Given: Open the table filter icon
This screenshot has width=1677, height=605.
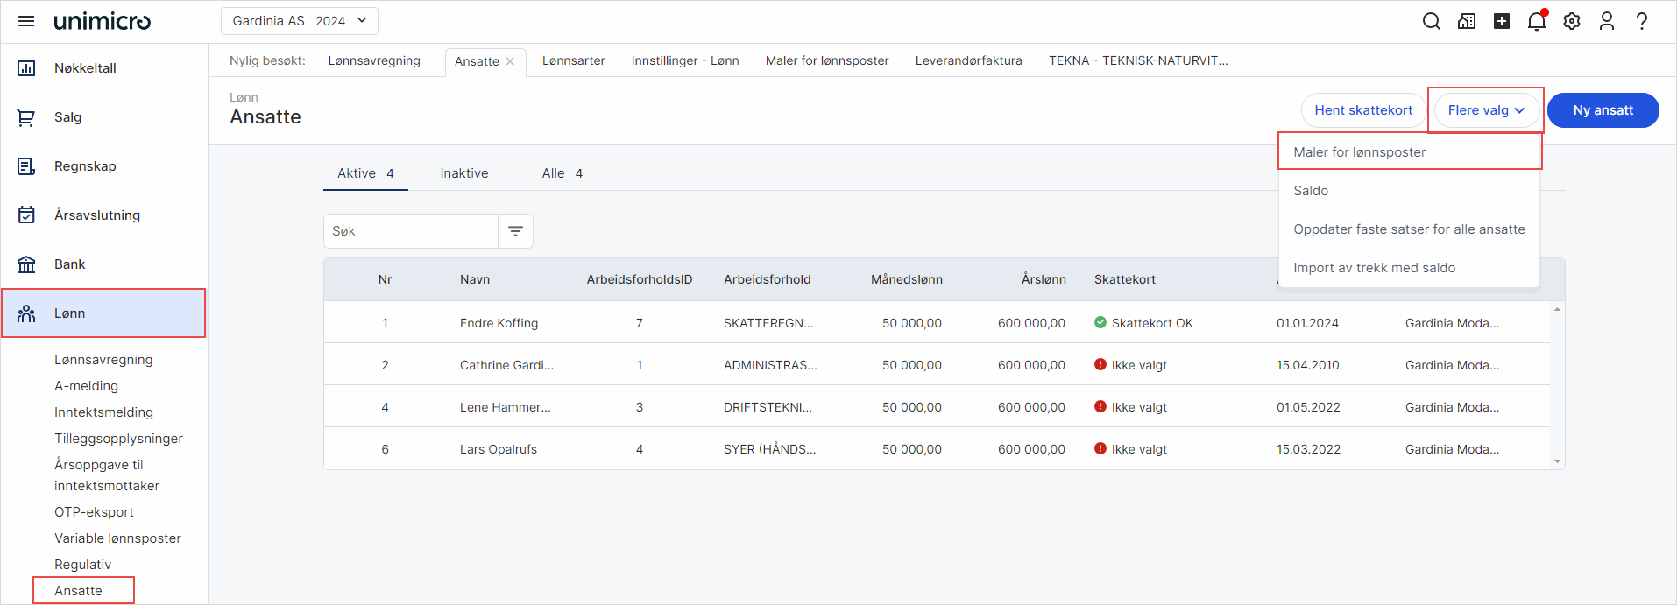Looking at the screenshot, I should click(515, 231).
